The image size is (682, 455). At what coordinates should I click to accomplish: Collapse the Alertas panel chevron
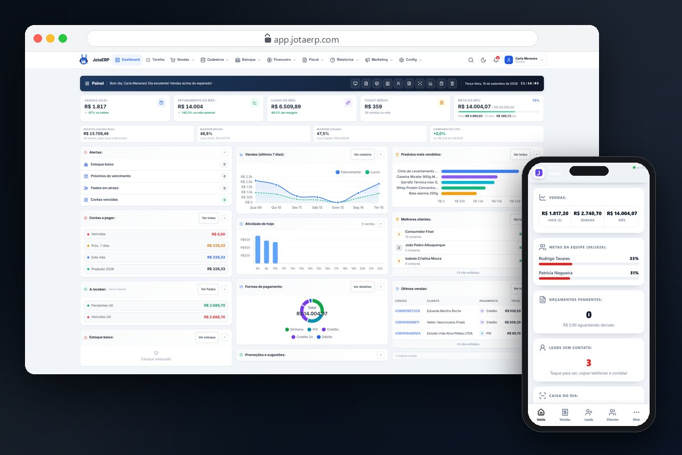[x=224, y=152]
